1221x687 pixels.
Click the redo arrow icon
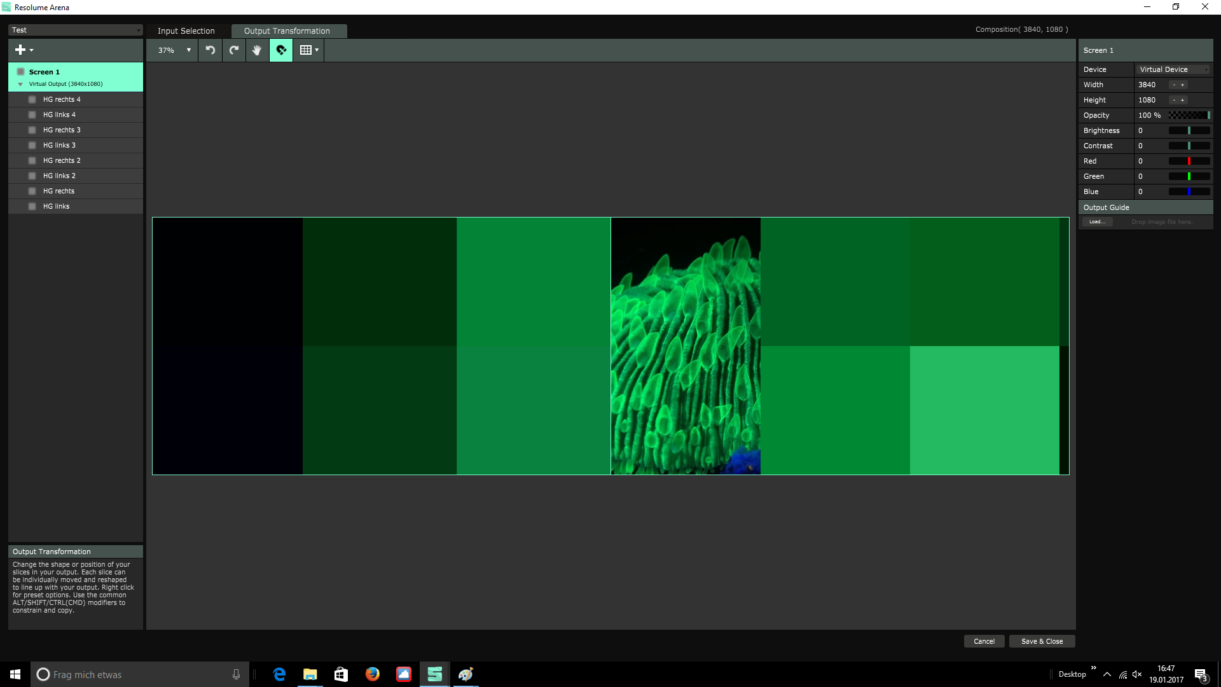point(234,50)
